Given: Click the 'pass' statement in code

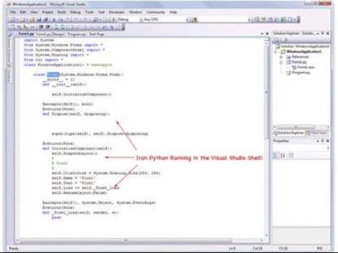Looking at the screenshot, I should pyautogui.click(x=56, y=217).
